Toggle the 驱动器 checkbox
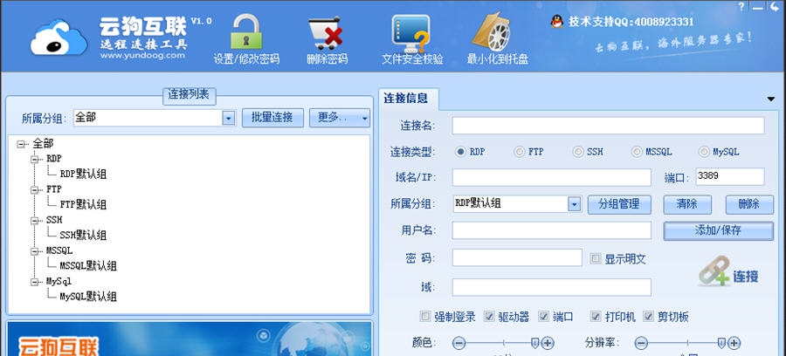The width and height of the screenshot is (786, 356). (x=489, y=317)
